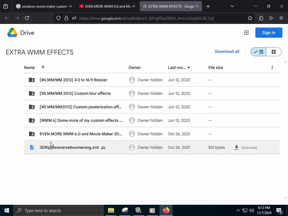This screenshot has height=216, width=288.
Task: Open a new browser tab with the plus
Action: point(208,6)
